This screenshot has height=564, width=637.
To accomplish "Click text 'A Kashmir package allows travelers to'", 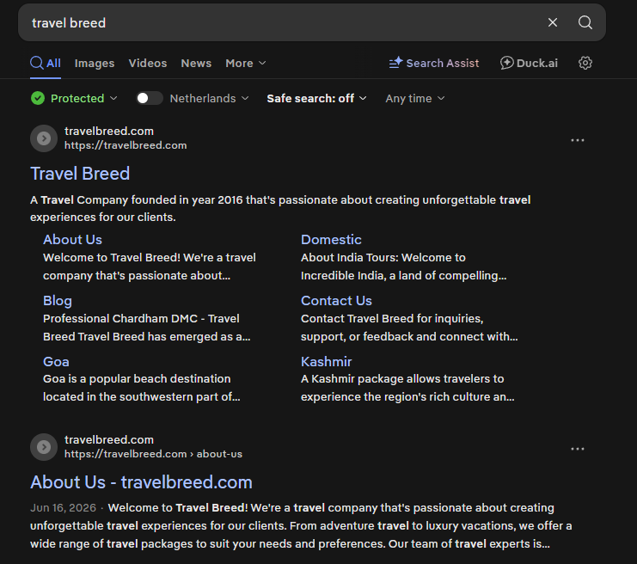I will pyautogui.click(x=402, y=378).
